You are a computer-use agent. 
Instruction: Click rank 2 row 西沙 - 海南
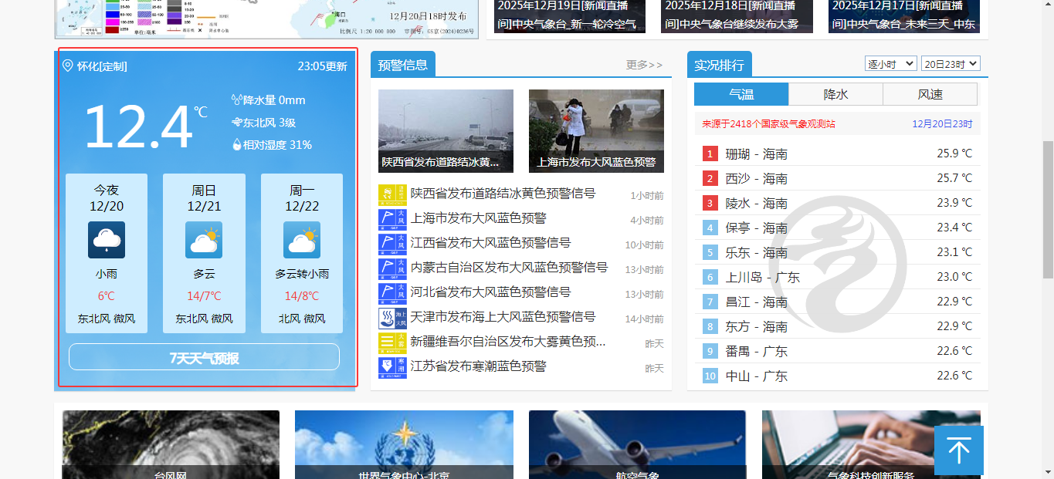pyautogui.click(x=838, y=178)
